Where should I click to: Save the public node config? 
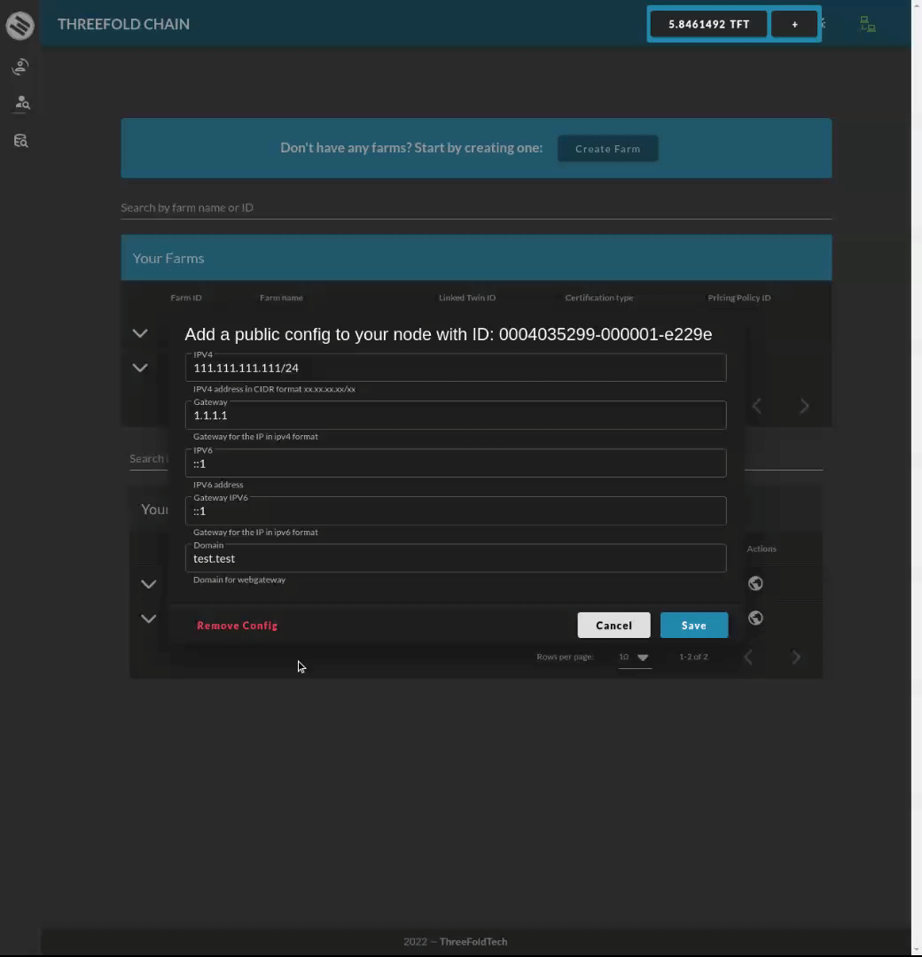(x=693, y=625)
